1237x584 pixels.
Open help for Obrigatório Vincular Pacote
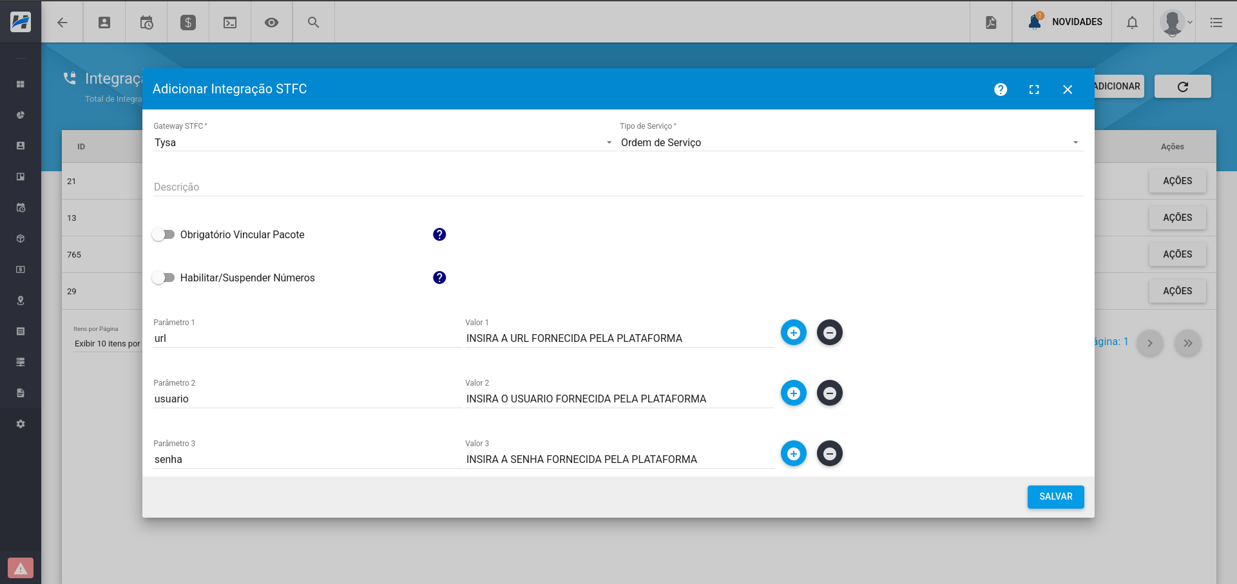439,234
